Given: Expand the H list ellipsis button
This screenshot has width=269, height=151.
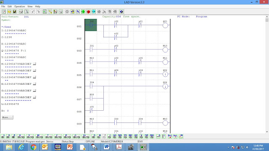Looking at the screenshot, I should pyautogui.click(x=34, y=97).
